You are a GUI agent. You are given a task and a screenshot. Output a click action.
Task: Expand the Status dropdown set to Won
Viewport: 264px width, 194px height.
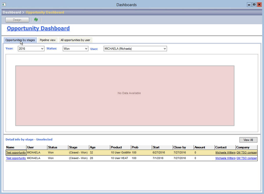click(x=75, y=49)
